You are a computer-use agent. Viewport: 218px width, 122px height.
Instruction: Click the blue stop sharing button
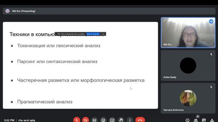(x=93, y=34)
